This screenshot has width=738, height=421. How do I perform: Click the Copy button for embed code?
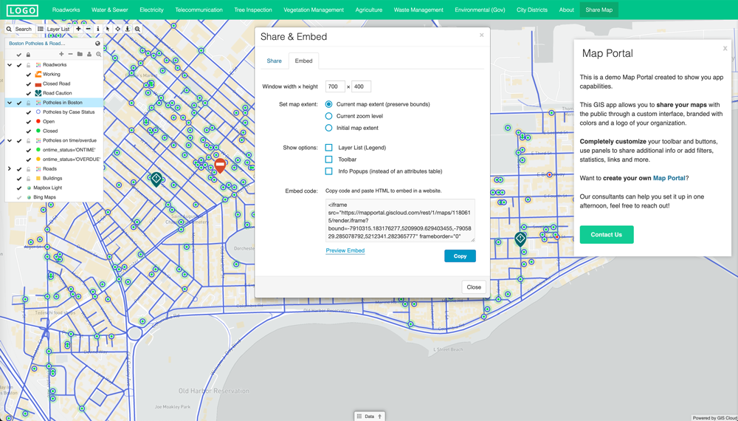(460, 256)
